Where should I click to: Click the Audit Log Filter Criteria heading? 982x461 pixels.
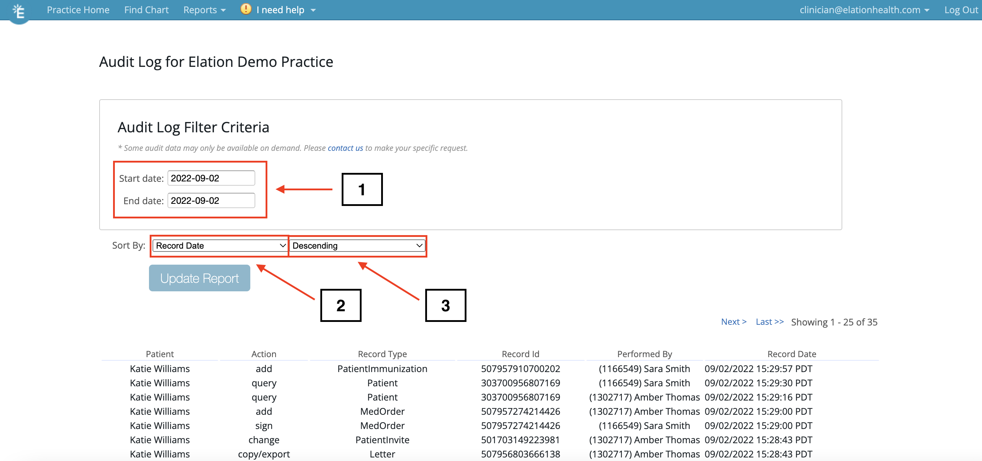click(x=193, y=127)
